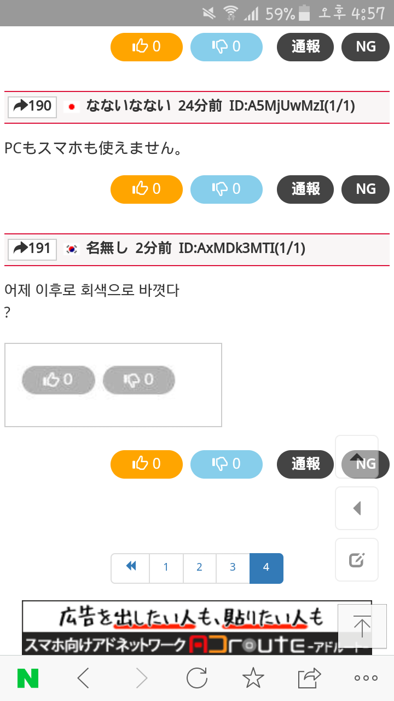Bookmark page using star icon
This screenshot has height=701, width=394.
click(253, 679)
